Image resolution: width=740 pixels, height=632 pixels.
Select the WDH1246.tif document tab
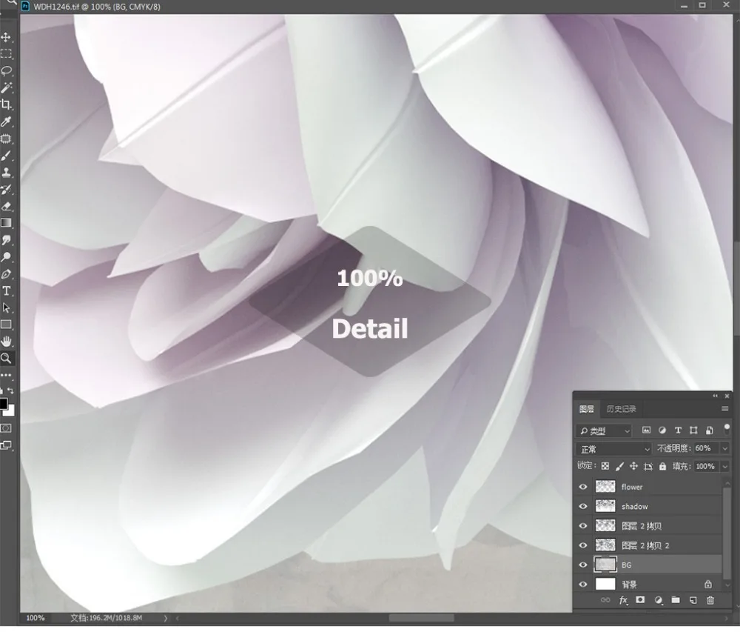[x=97, y=7]
